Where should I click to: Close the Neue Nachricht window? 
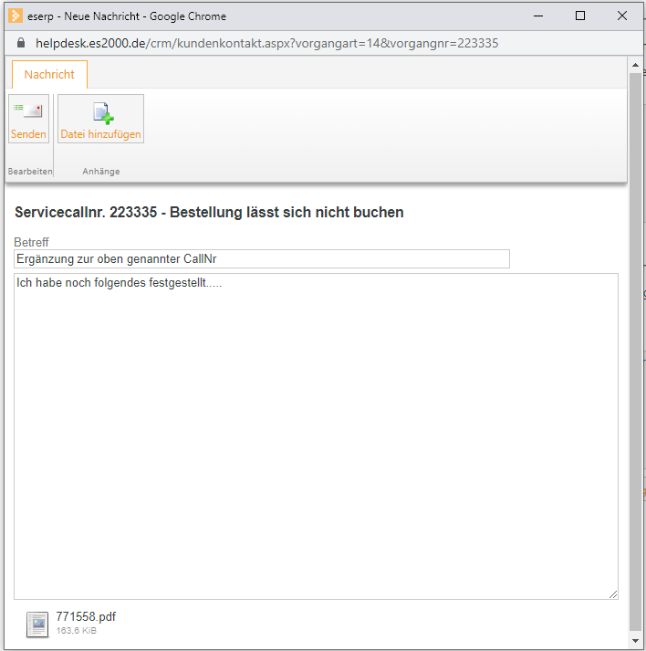(x=622, y=16)
